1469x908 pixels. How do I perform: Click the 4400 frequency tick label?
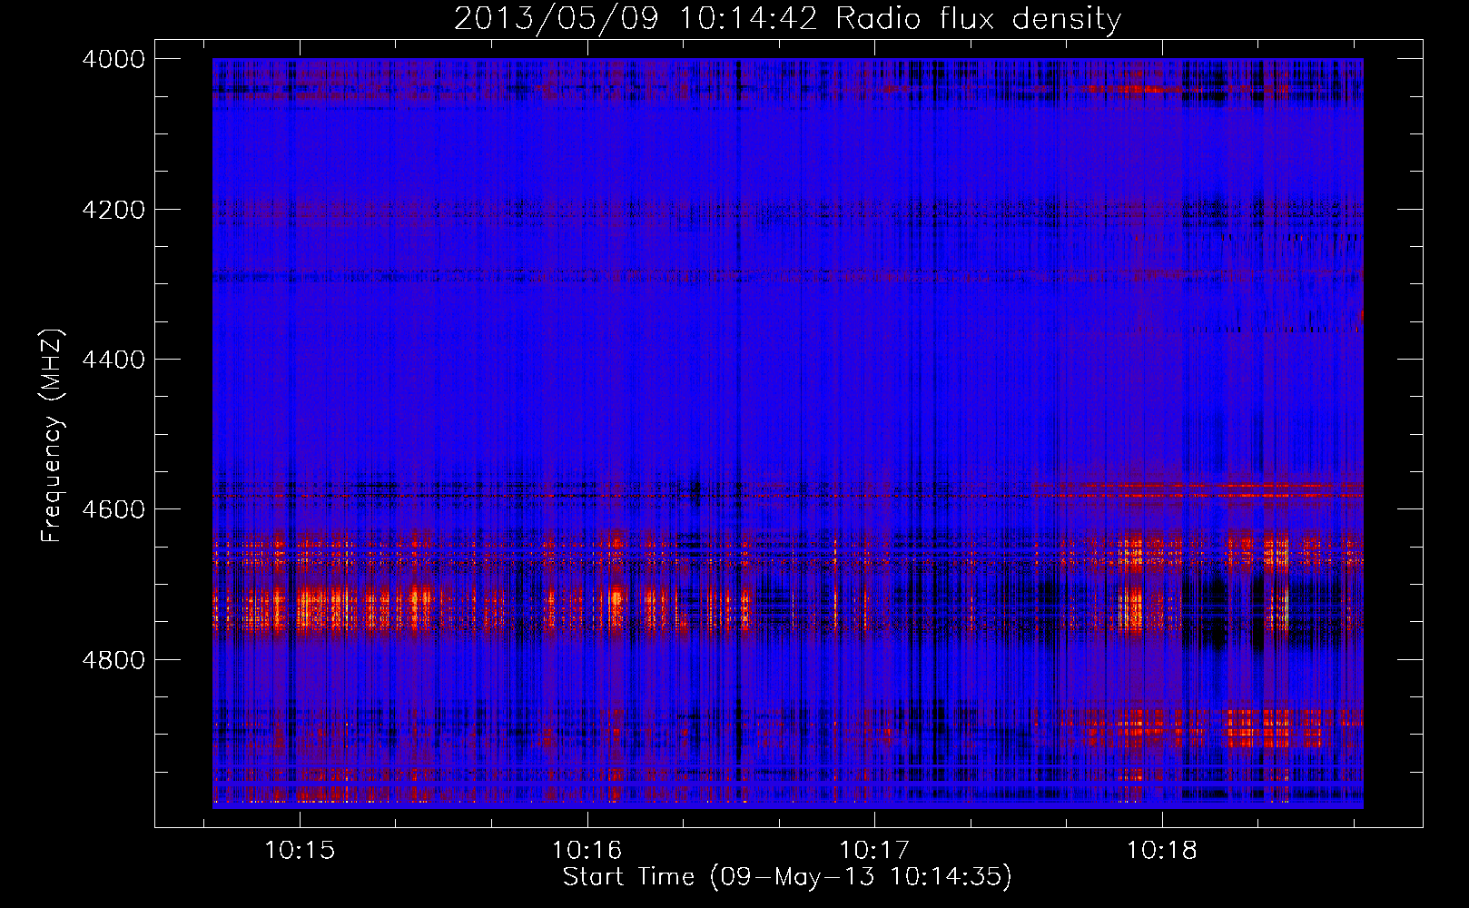point(113,360)
